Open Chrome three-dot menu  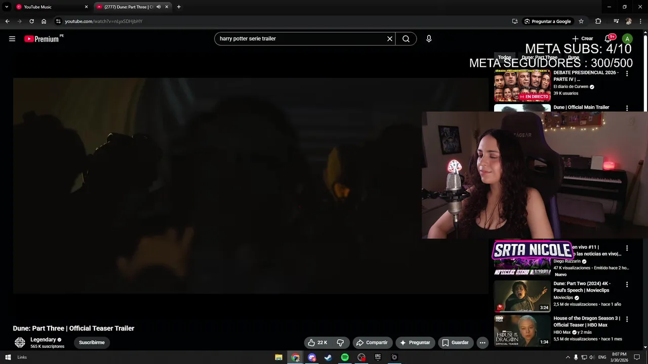pyautogui.click(x=640, y=21)
